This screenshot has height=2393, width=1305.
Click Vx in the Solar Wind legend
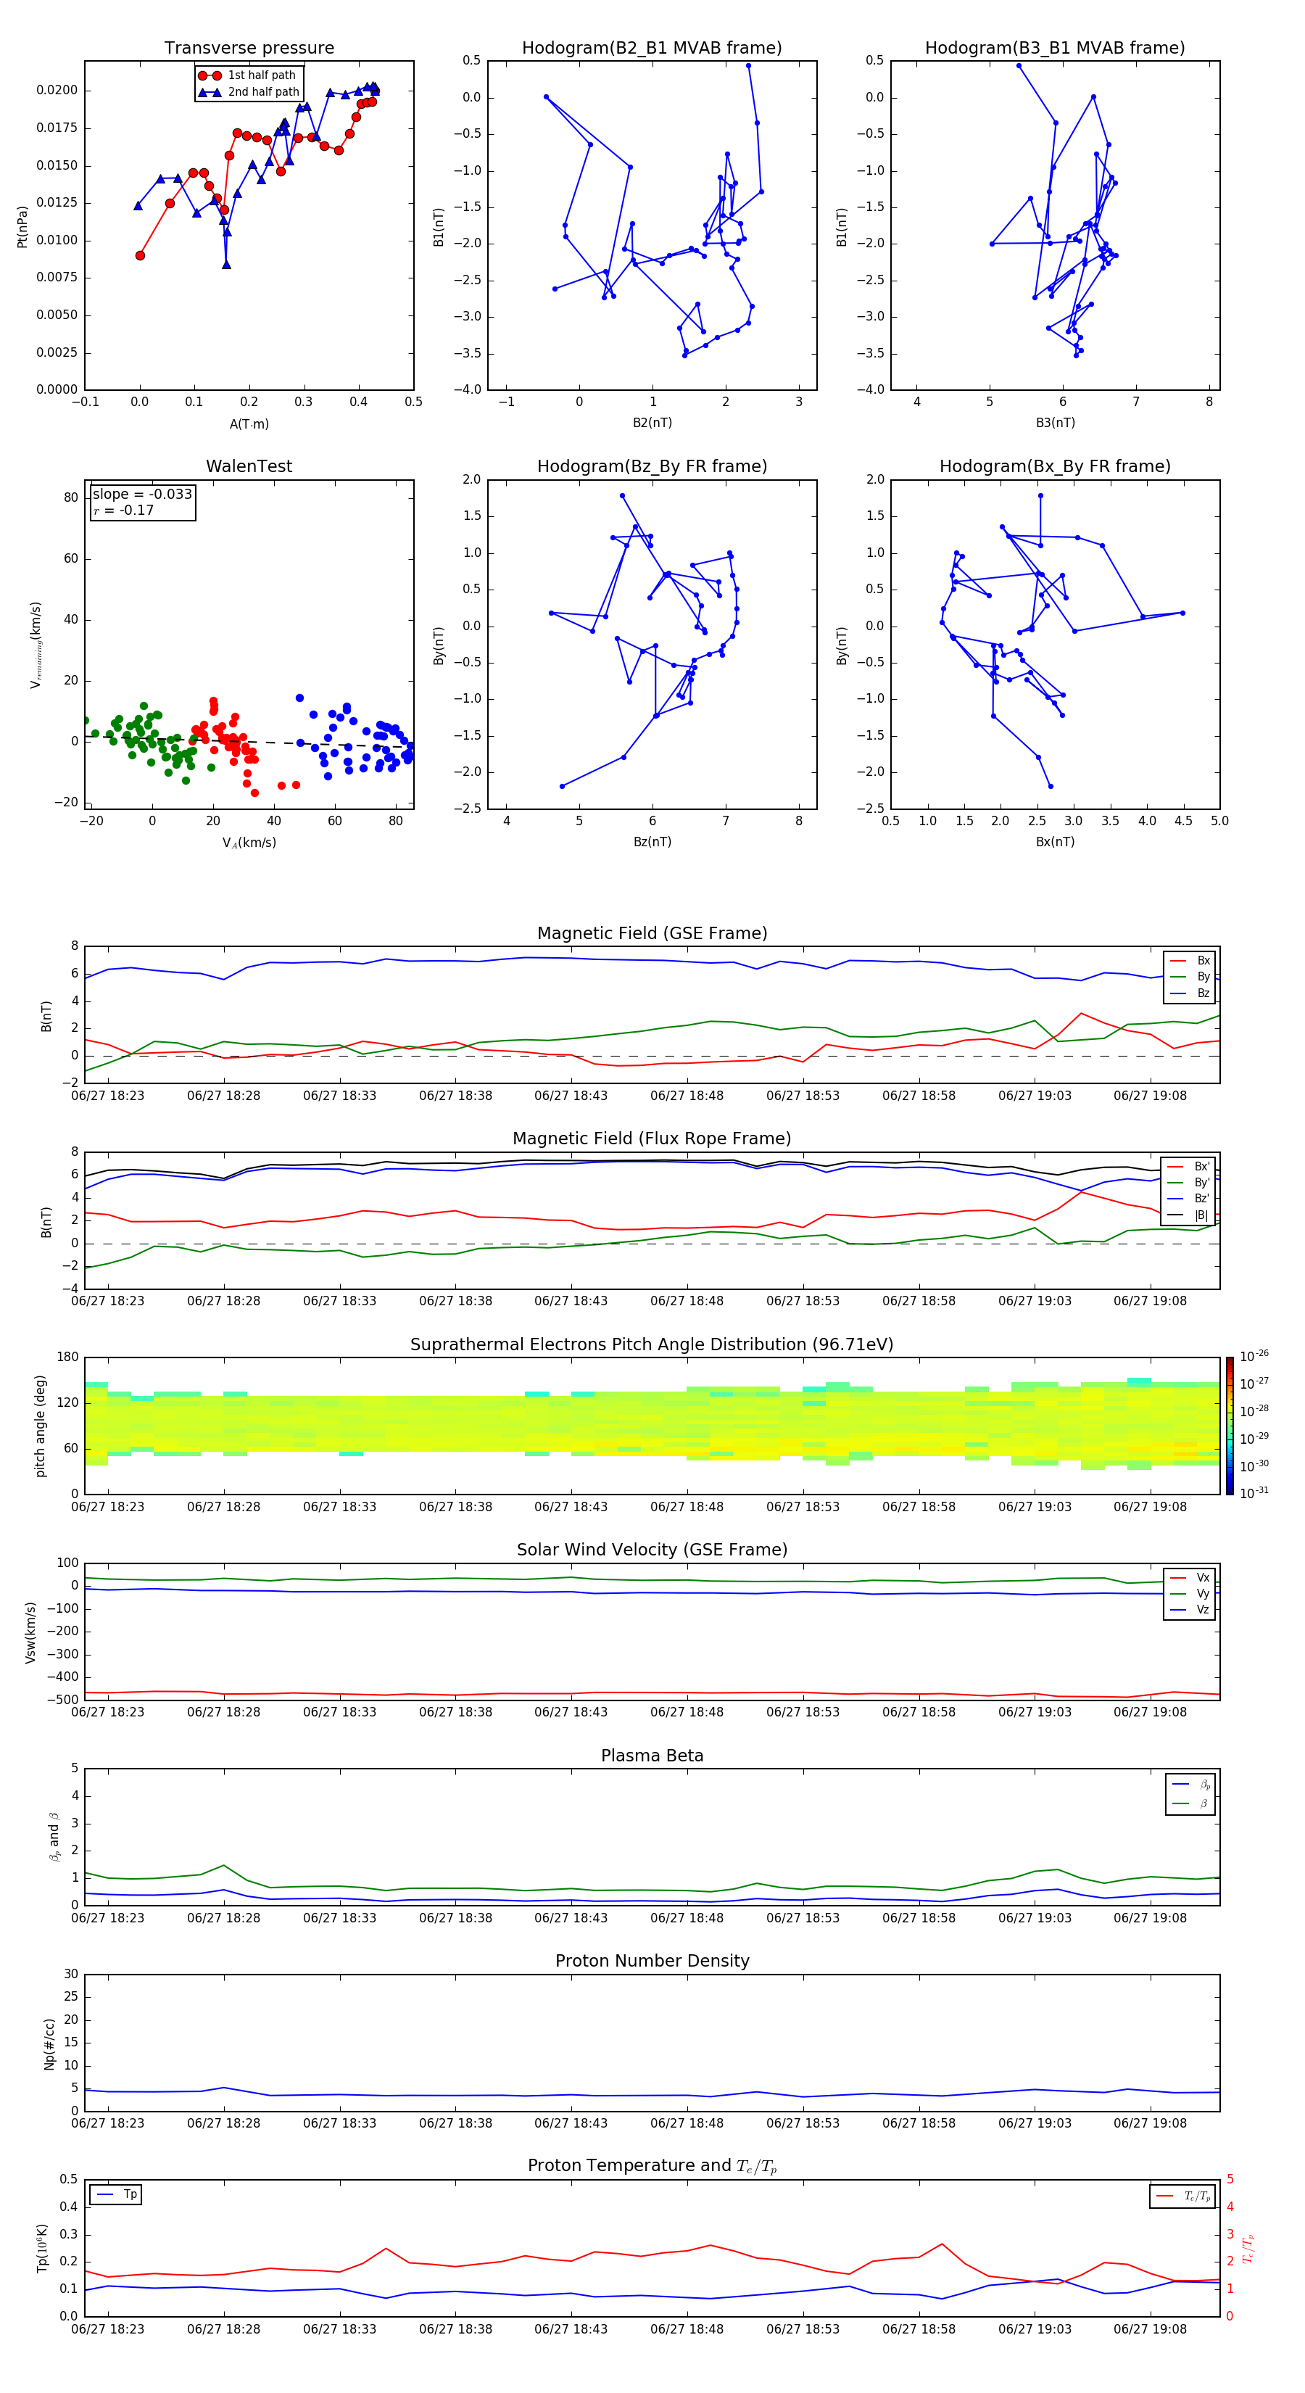[1190, 1577]
